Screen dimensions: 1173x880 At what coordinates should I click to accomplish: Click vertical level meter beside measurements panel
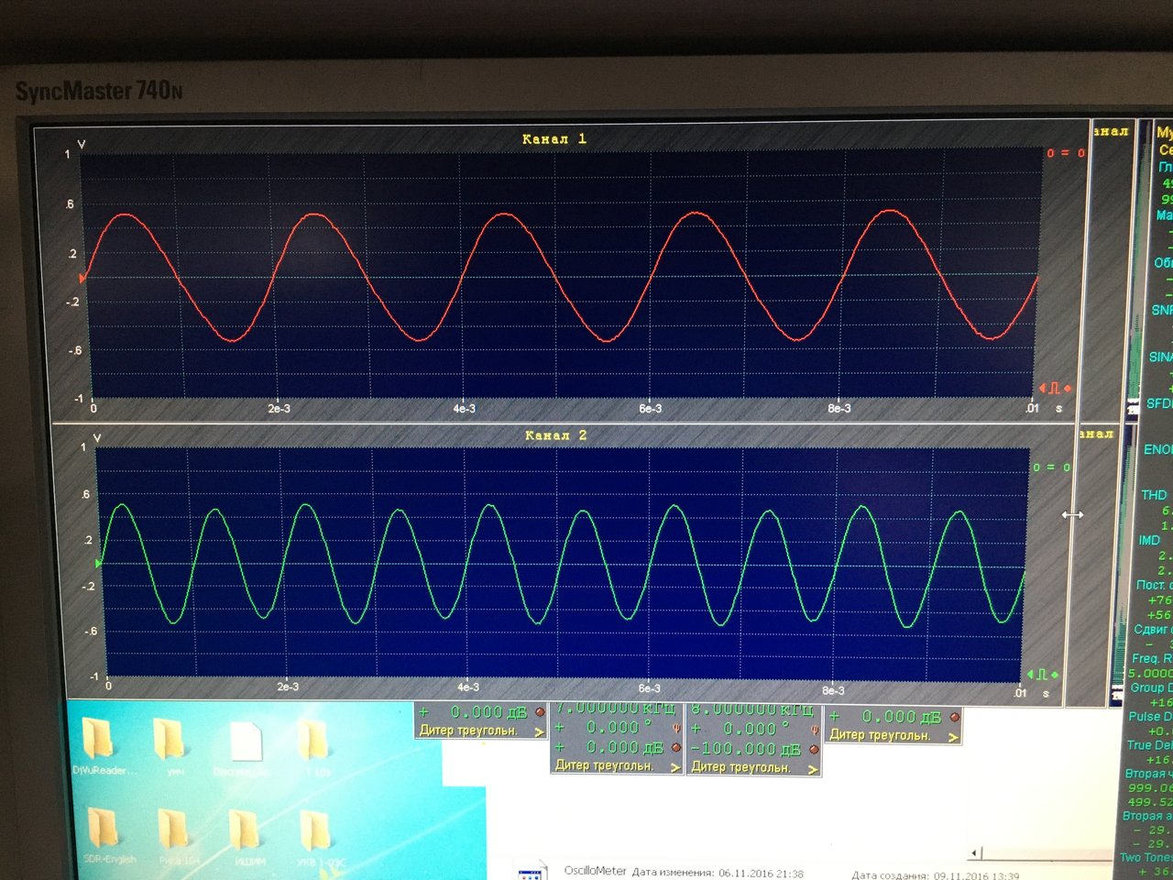[x=1133, y=412]
